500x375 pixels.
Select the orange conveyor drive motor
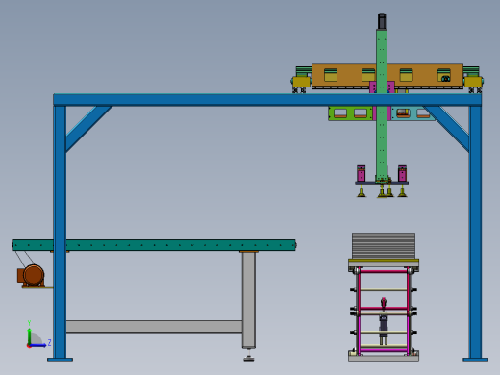point(31,275)
